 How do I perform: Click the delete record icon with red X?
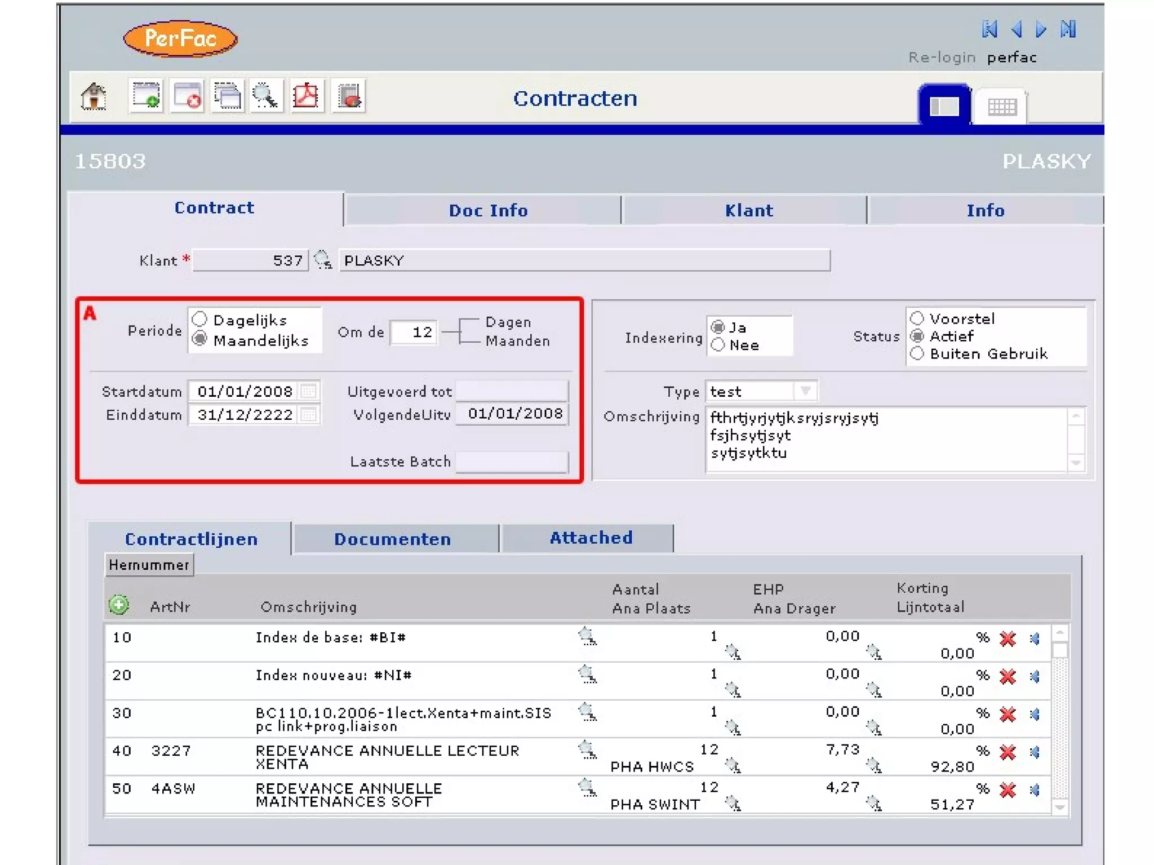(187, 96)
